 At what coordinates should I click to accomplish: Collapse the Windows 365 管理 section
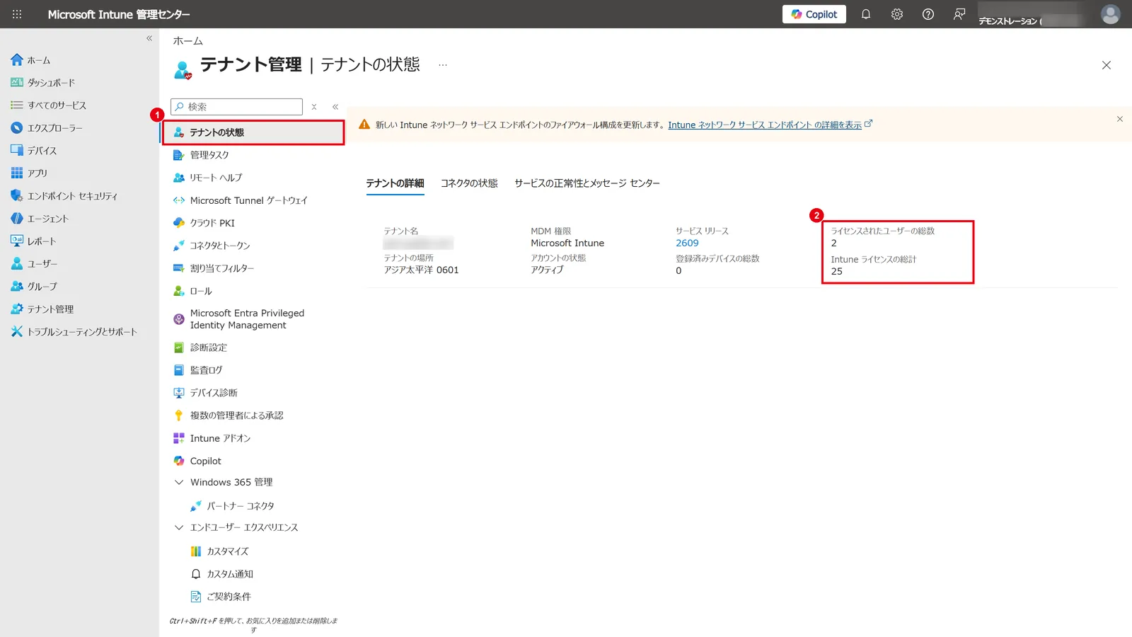coord(179,482)
